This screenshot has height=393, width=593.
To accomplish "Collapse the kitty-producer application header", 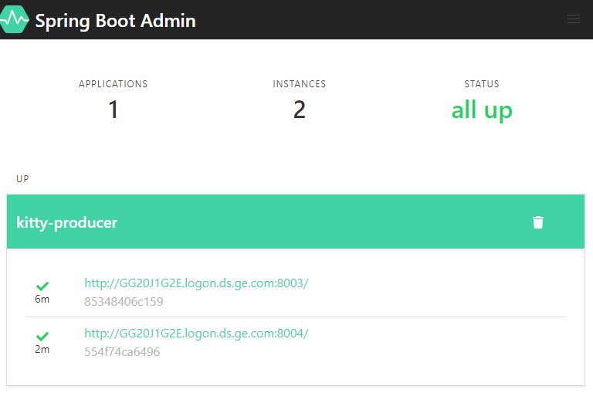I will (296, 222).
